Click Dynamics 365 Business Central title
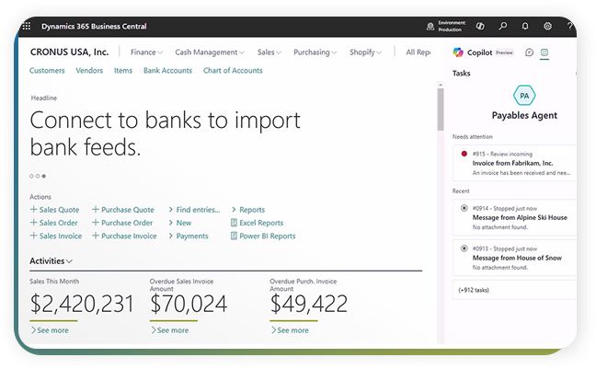 [94, 27]
